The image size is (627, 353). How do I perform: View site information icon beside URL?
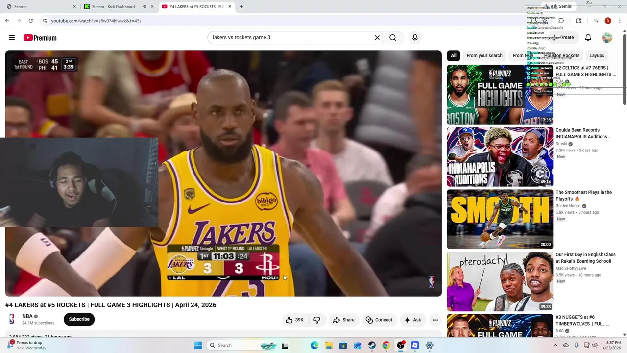tap(44, 21)
